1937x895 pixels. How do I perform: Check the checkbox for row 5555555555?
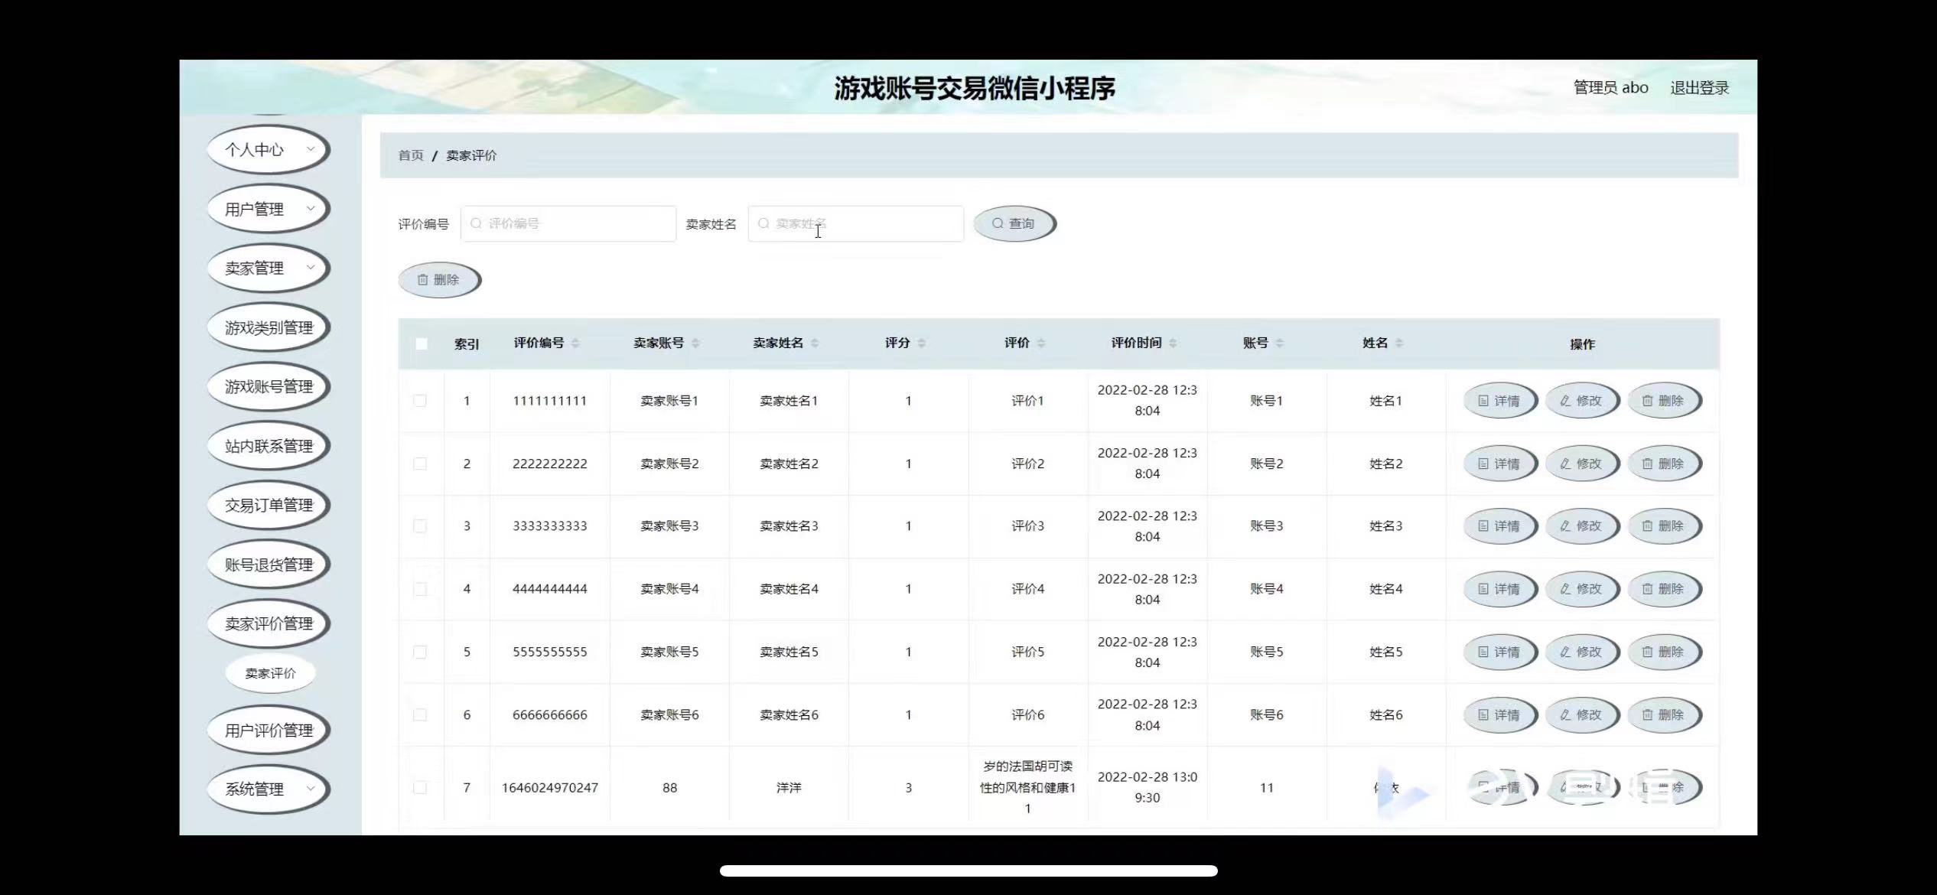[x=420, y=652]
